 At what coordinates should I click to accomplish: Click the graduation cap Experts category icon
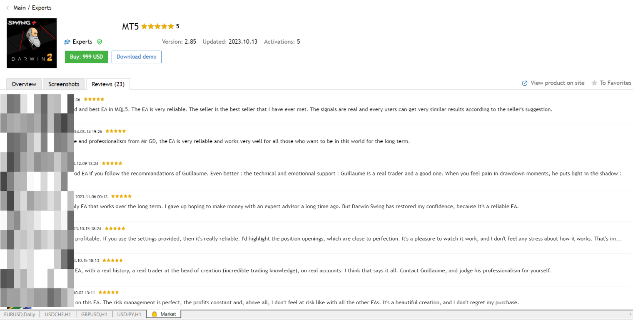[x=67, y=42]
